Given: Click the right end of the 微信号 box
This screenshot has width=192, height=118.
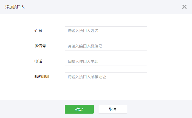Looking at the screenshot, I should [145, 46].
